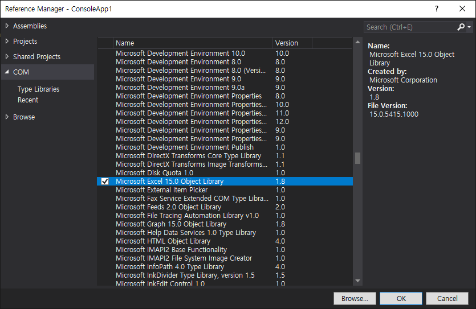Select the Shared Projects category label

36,57
